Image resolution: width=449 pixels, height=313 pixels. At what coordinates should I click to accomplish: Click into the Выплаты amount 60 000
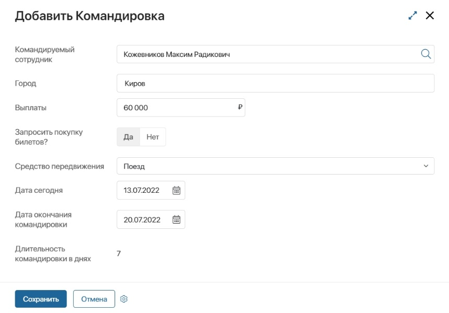[173, 108]
